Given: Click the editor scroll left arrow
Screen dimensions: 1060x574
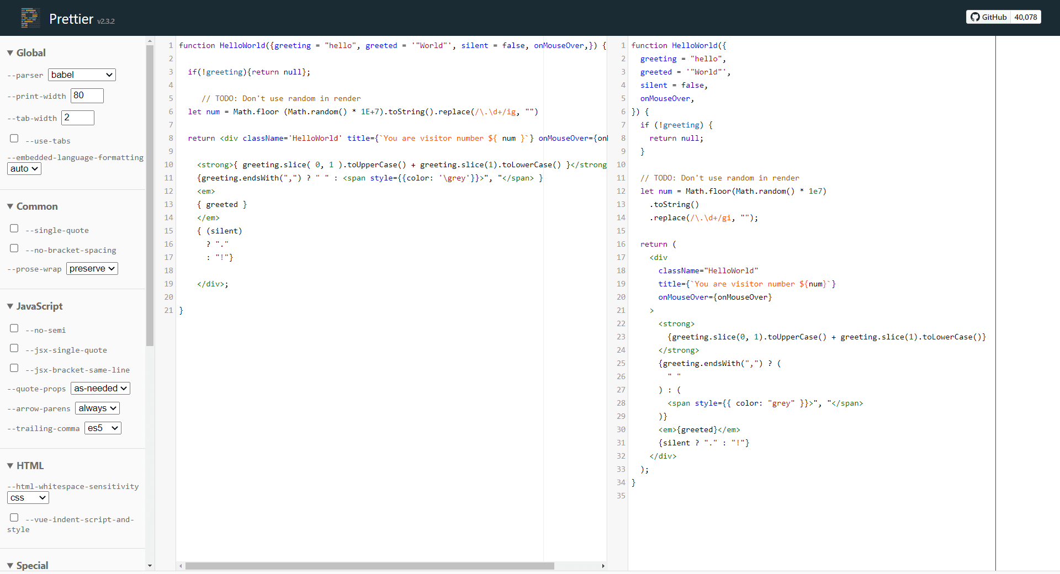Looking at the screenshot, I should pyautogui.click(x=181, y=566).
